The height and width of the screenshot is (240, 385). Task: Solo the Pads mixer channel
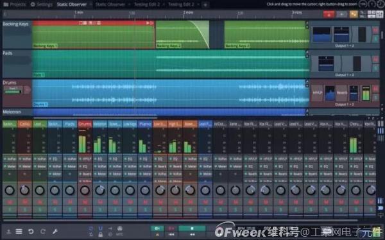point(70,210)
